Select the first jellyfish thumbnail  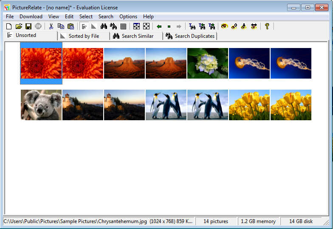pyautogui.click(x=249, y=63)
